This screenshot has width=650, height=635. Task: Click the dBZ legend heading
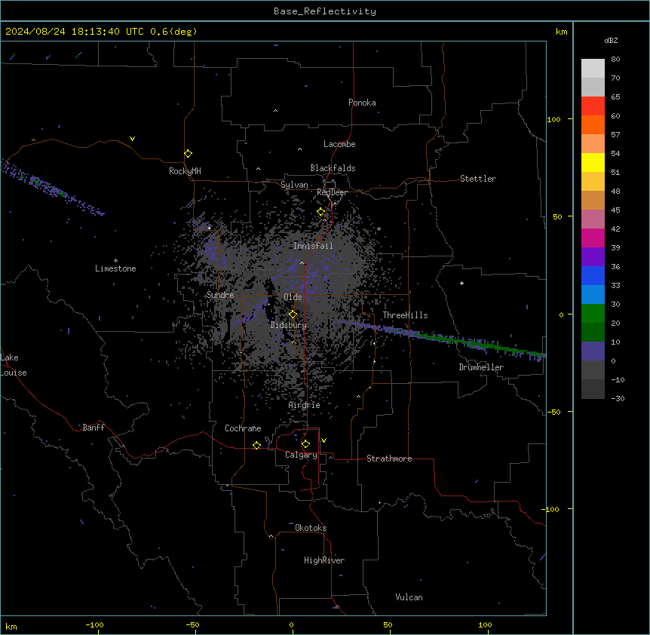coord(611,40)
